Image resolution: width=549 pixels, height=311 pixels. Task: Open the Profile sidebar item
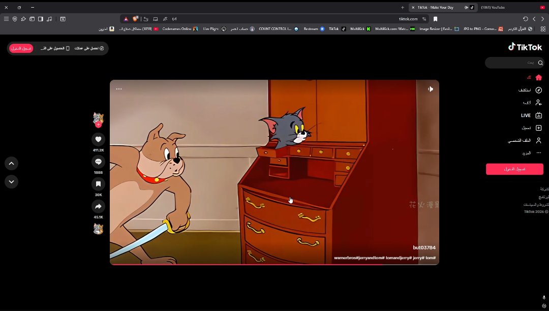pos(525,140)
